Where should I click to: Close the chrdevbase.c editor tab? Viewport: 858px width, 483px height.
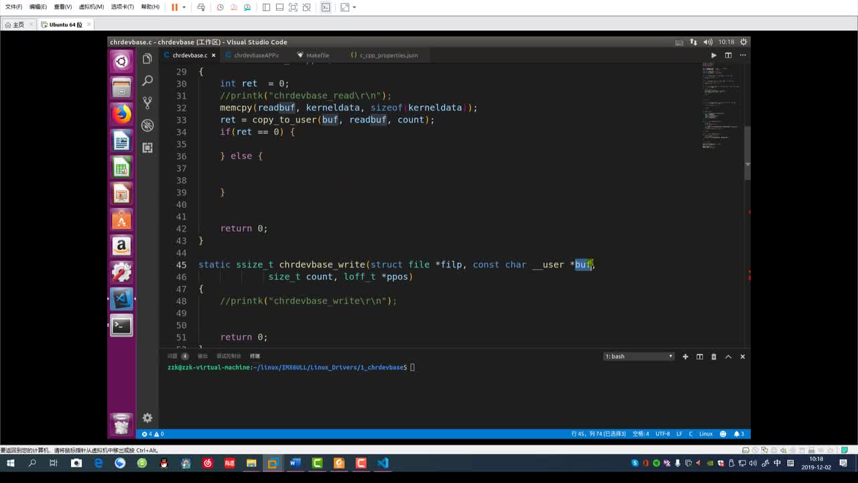coord(214,55)
